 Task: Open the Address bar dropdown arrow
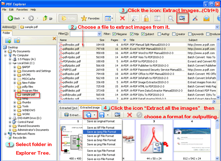[x=217, y=27]
